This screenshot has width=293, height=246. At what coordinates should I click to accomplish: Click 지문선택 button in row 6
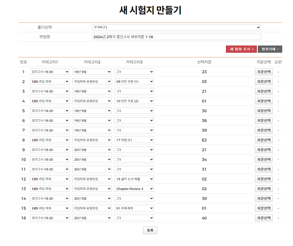pos(264,120)
